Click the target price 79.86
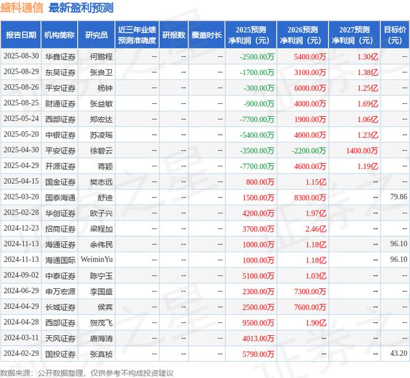The image size is (410, 378). click(398, 197)
